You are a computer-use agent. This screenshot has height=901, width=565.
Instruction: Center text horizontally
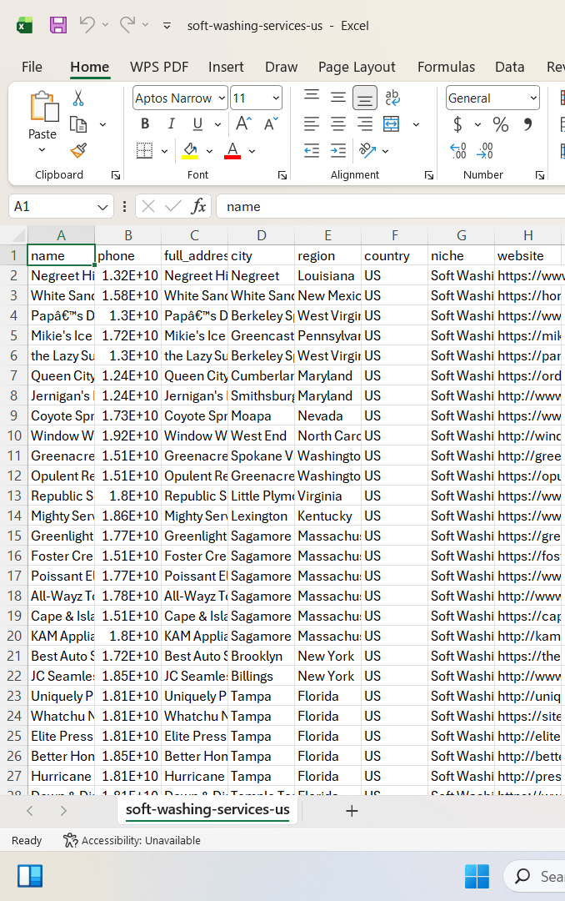(338, 123)
